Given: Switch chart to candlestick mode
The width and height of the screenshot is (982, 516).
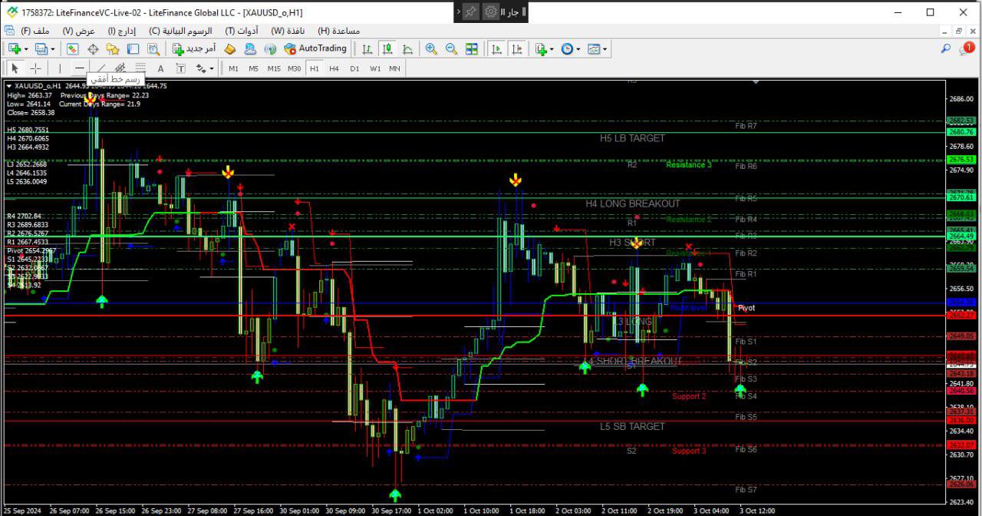Looking at the screenshot, I should [387, 49].
